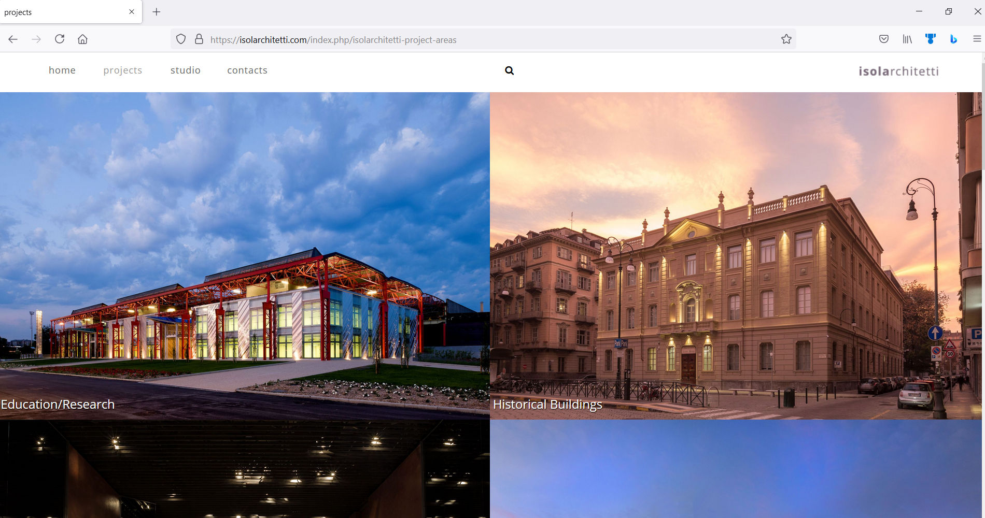The width and height of the screenshot is (985, 518).
Task: Go to browser home page
Action: coord(82,39)
